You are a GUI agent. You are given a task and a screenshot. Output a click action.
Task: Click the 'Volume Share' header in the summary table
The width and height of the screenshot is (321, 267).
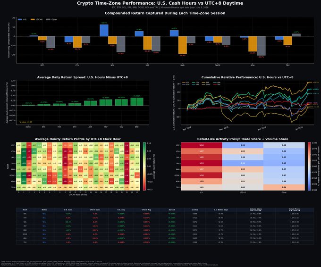[x=256, y=210]
